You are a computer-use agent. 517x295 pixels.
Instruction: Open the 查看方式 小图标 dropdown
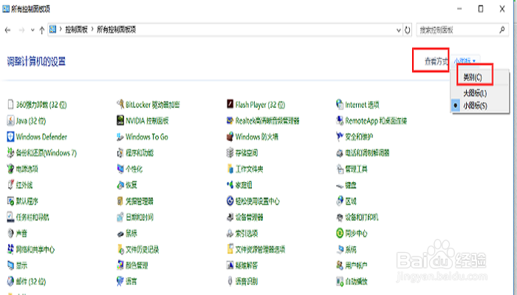[x=465, y=61]
